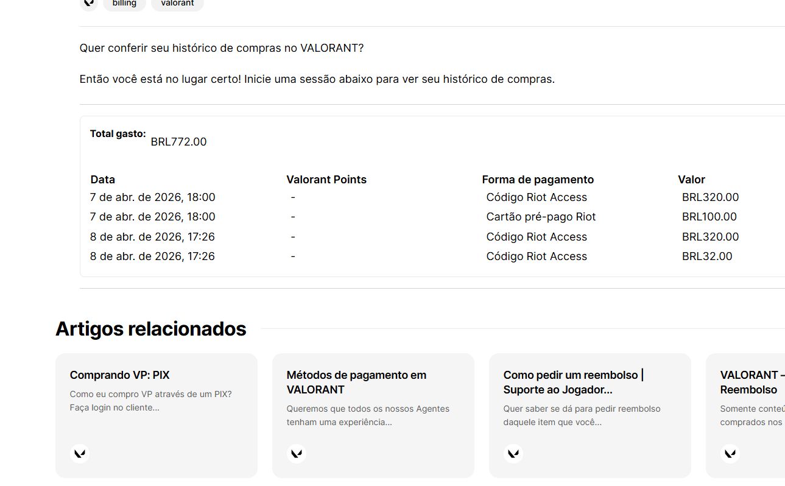The width and height of the screenshot is (785, 486).
Task: Click the total amount BRL772.00
Action: pyautogui.click(x=178, y=142)
